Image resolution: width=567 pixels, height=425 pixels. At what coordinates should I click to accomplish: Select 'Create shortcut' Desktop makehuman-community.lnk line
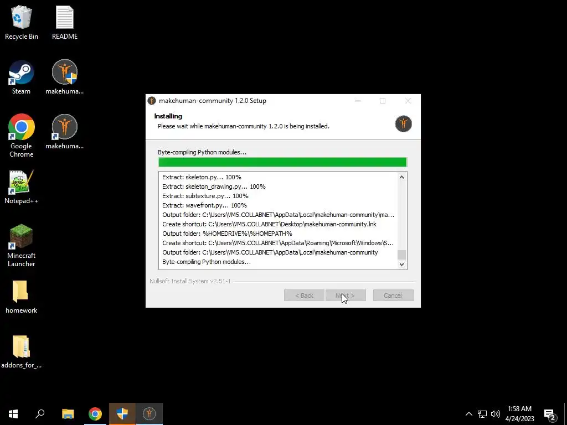[x=270, y=224]
